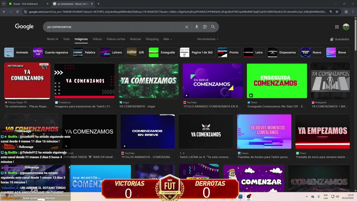Filter by the Cuenta regresiva chip
Image resolution: width=357 pixels, height=201 pixels.
click(x=52, y=52)
